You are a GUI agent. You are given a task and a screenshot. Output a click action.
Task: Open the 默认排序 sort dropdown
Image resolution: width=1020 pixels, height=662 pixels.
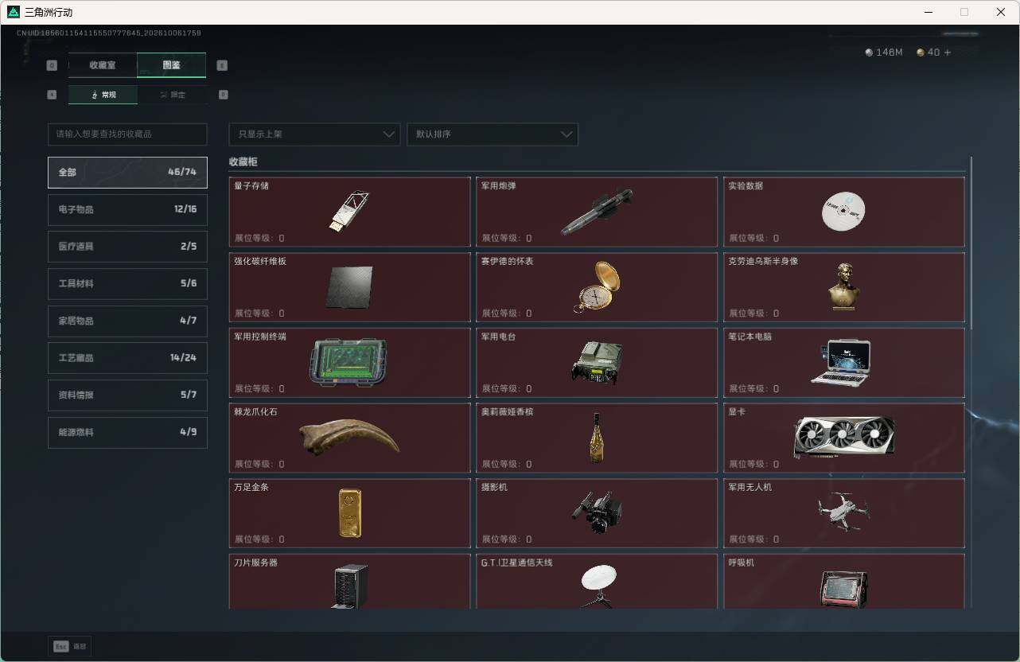492,134
